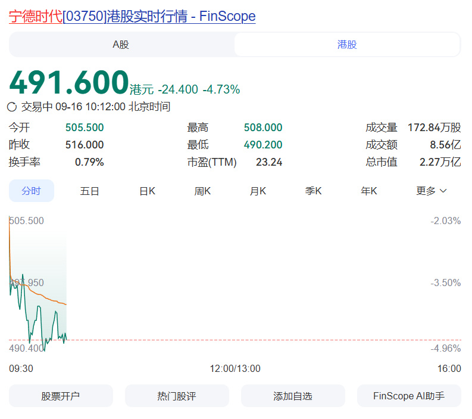This screenshot has width=472, height=419.
Task: Click the 交易中 09-16 10:12:00 timestamp
Action: (96, 107)
